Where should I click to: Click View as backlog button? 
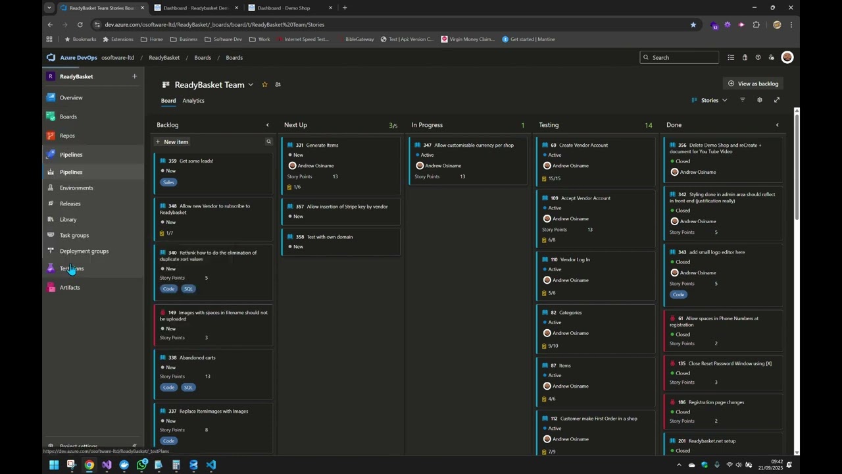[x=753, y=84]
